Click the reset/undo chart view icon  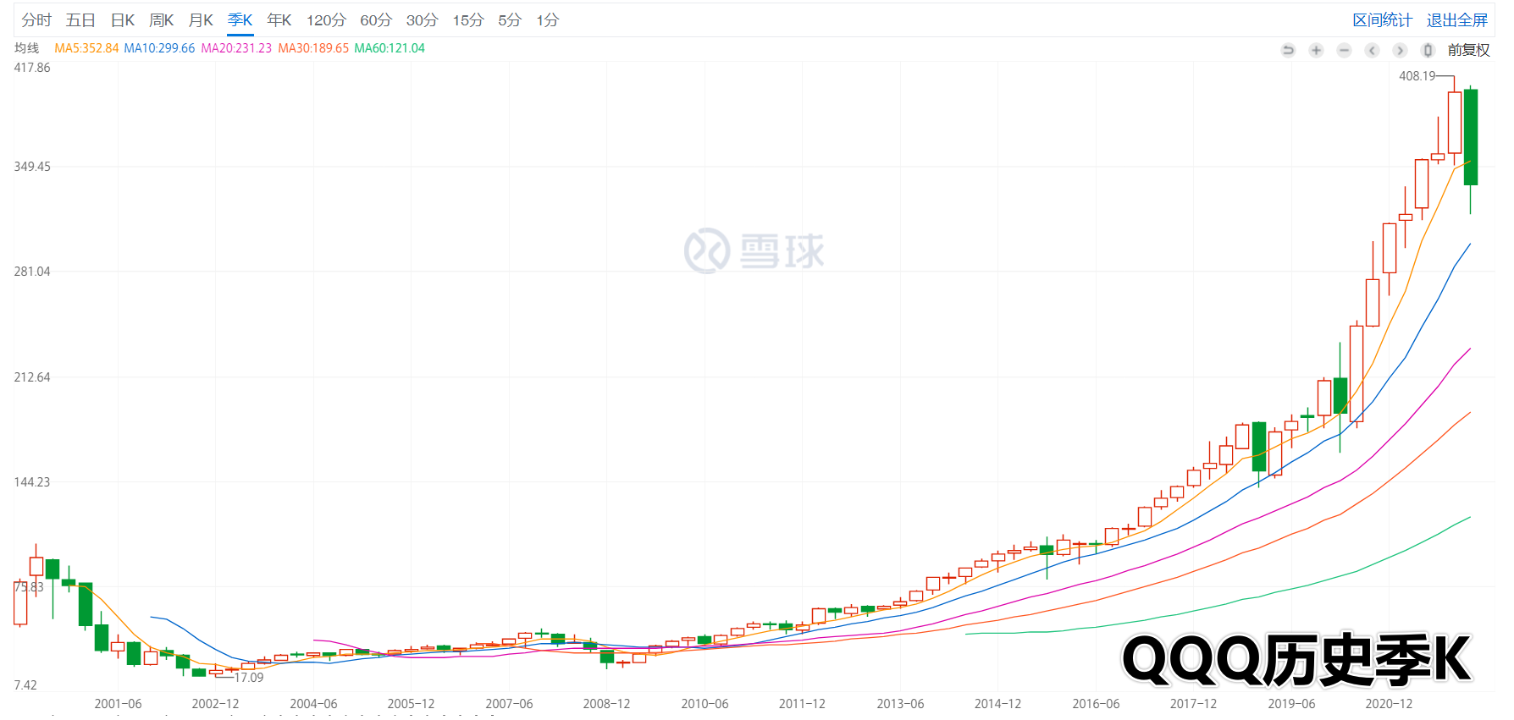pyautogui.click(x=1288, y=50)
